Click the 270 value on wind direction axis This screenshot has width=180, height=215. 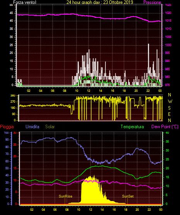13,102
